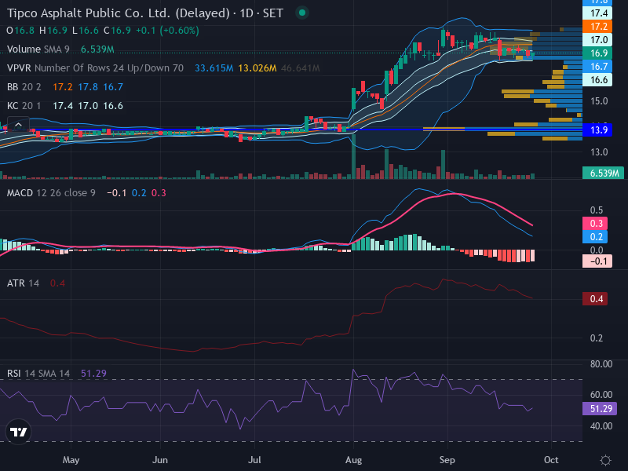Click the 17.0 KC middle price label
This screenshot has height=471, width=628.
coord(597,40)
